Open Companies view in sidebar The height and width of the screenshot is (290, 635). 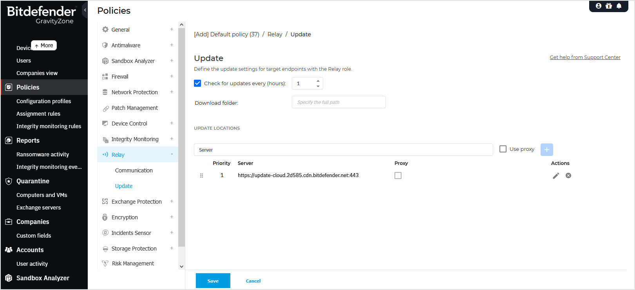point(37,73)
